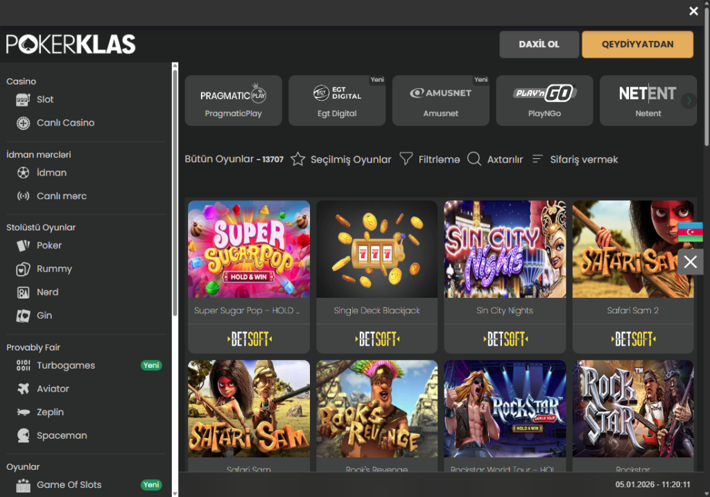
Task: Open the Zeplin airship icon
Action: [24, 412]
